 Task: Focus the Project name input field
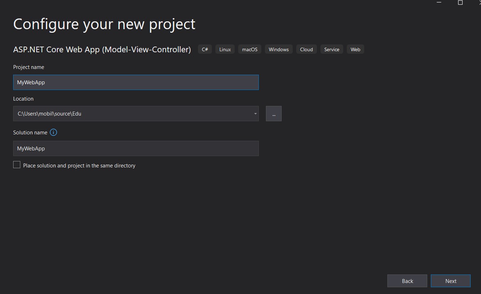coord(136,82)
